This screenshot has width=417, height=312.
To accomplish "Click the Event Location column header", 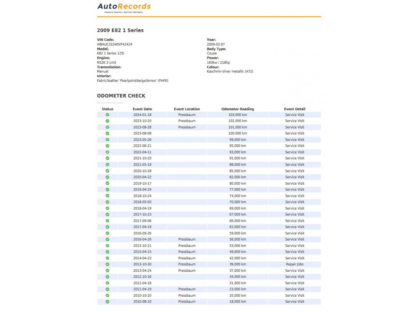I will (187, 109).
